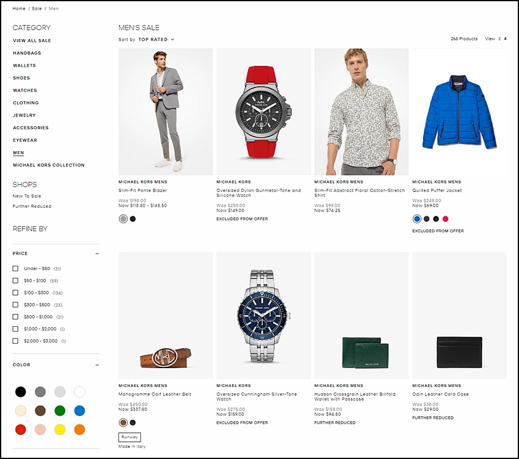Open Odin Leather Card Case image
519x459 pixels.
click(x=459, y=316)
